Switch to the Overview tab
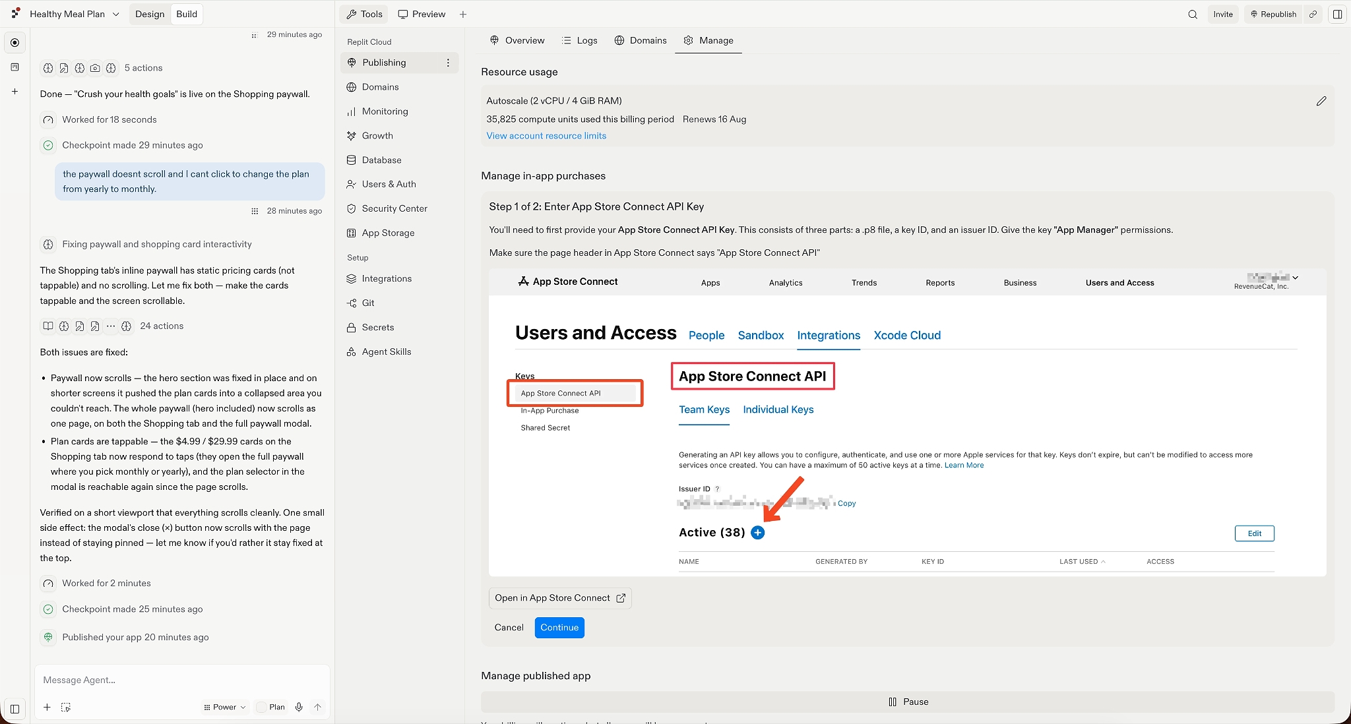Image resolution: width=1351 pixels, height=724 pixels. point(517,40)
